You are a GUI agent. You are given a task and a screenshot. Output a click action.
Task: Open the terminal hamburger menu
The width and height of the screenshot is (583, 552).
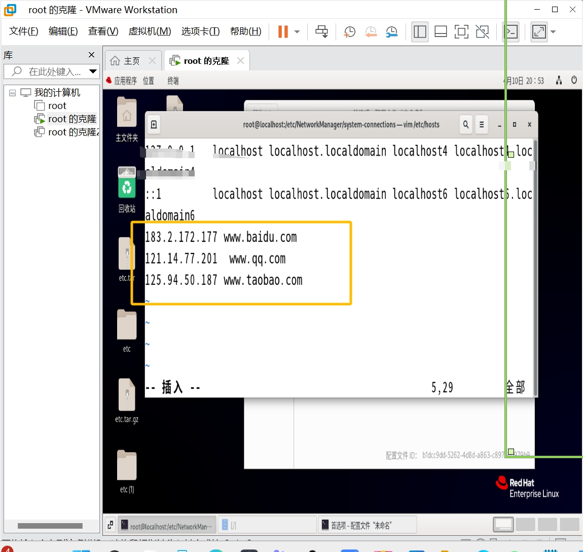pyautogui.click(x=482, y=125)
